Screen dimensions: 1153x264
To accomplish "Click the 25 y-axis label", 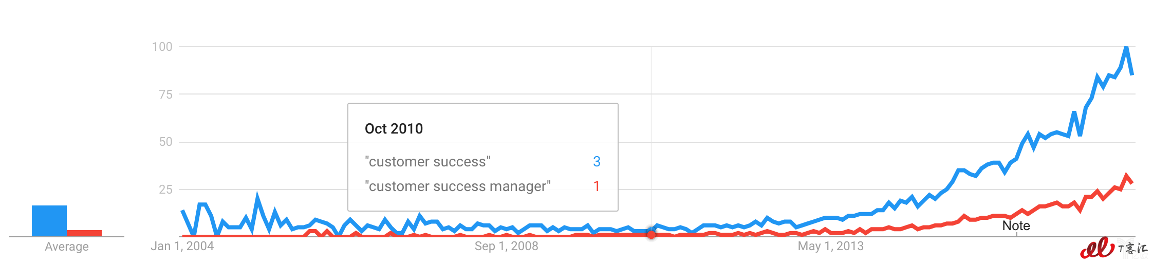I will pos(165,190).
